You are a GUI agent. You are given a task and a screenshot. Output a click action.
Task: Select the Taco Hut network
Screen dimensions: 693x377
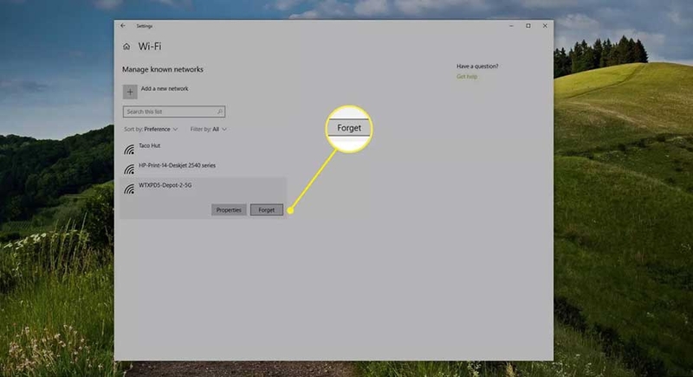(149, 145)
